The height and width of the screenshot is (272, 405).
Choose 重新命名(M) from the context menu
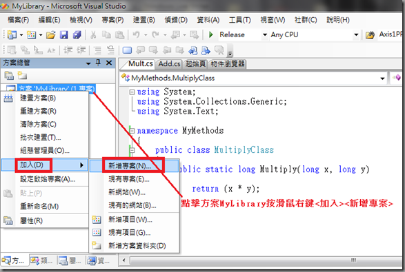(x=45, y=207)
